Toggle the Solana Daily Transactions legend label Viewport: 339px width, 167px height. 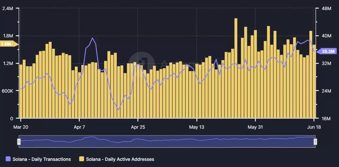[x=42, y=159]
